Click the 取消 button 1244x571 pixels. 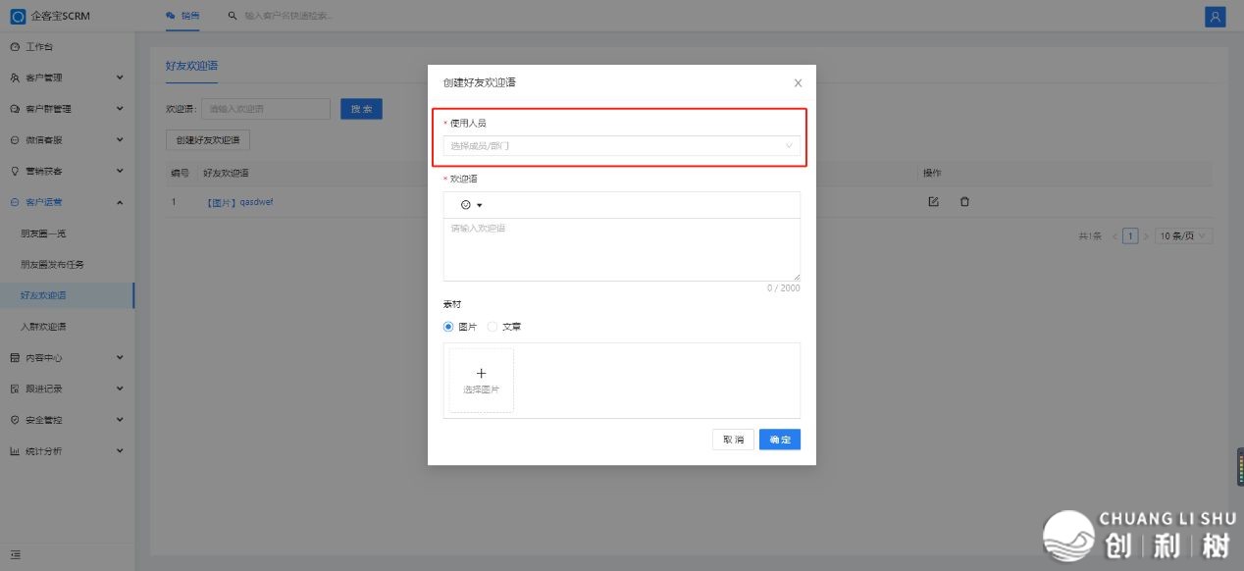pyautogui.click(x=733, y=440)
